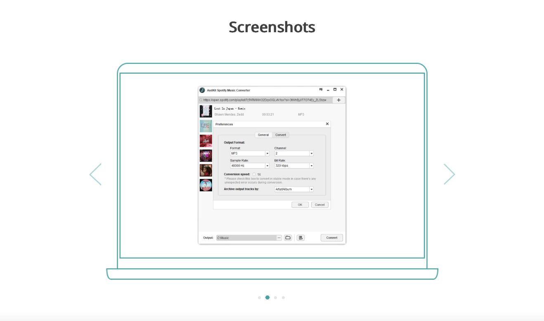Start conversion with the Convert button
The width and height of the screenshot is (544, 321).
(332, 238)
